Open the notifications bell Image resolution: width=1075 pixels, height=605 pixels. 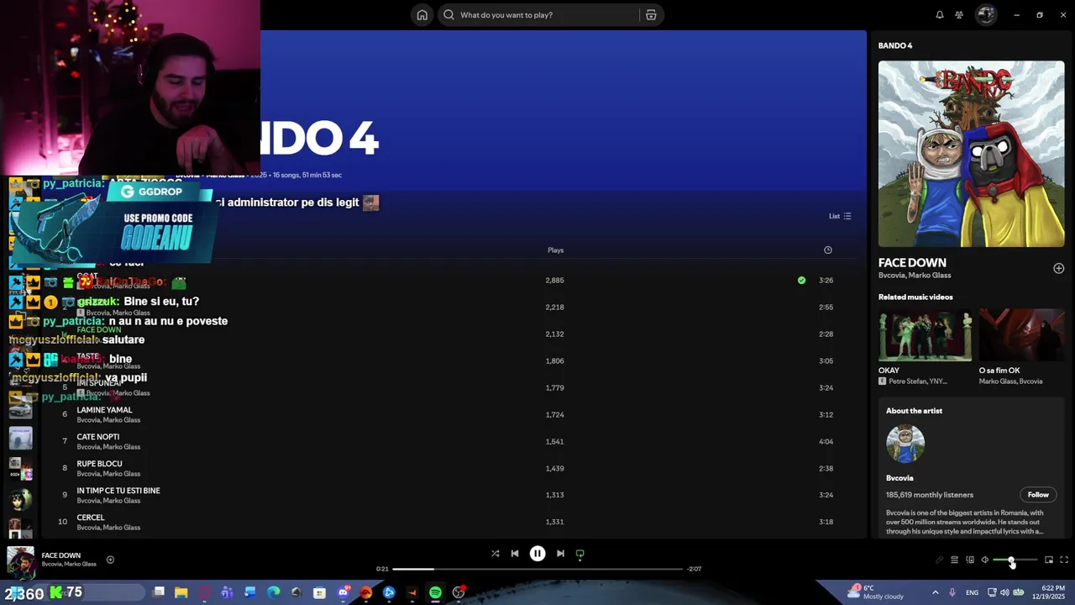tap(940, 15)
